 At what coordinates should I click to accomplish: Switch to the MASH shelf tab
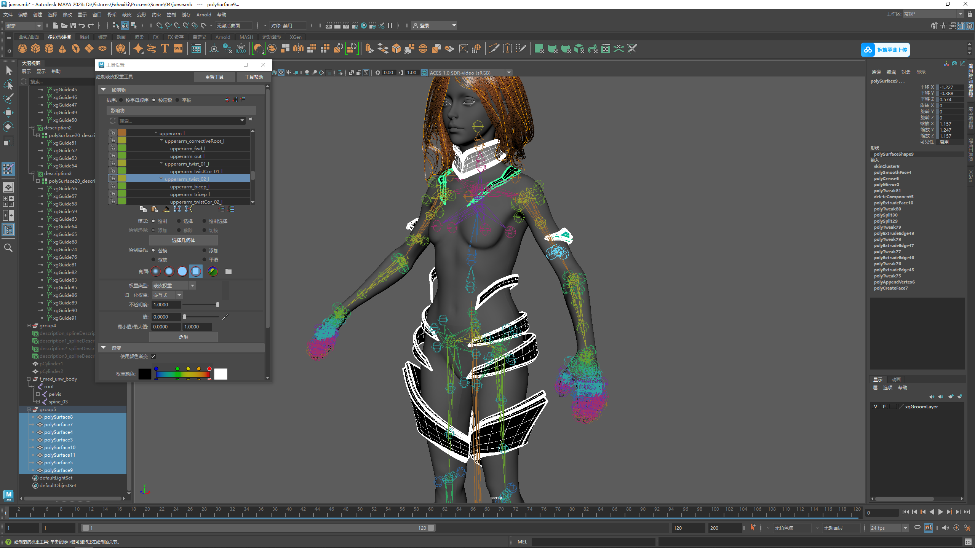pyautogui.click(x=246, y=37)
